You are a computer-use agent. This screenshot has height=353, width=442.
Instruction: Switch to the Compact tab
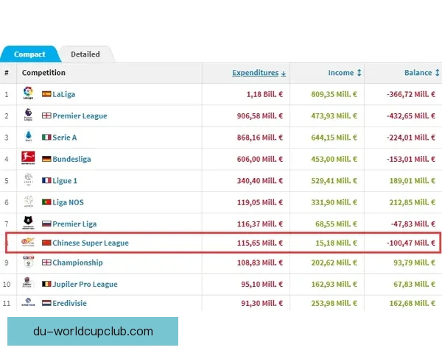coord(29,54)
